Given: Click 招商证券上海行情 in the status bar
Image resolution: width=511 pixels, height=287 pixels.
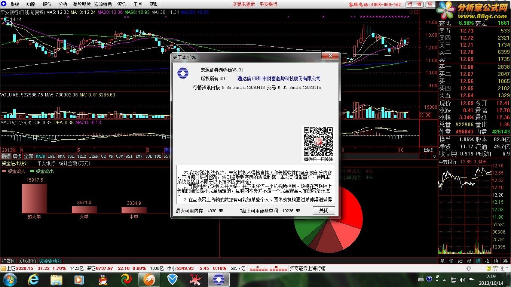Looking at the screenshot, I should point(308,268).
